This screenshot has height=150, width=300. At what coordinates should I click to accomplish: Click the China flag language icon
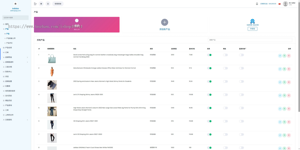click(279, 4)
